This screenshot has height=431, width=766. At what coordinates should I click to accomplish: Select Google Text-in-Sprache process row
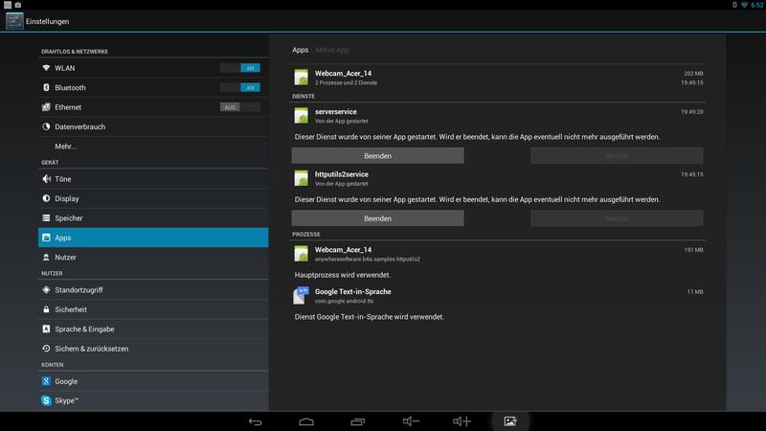tap(498, 296)
